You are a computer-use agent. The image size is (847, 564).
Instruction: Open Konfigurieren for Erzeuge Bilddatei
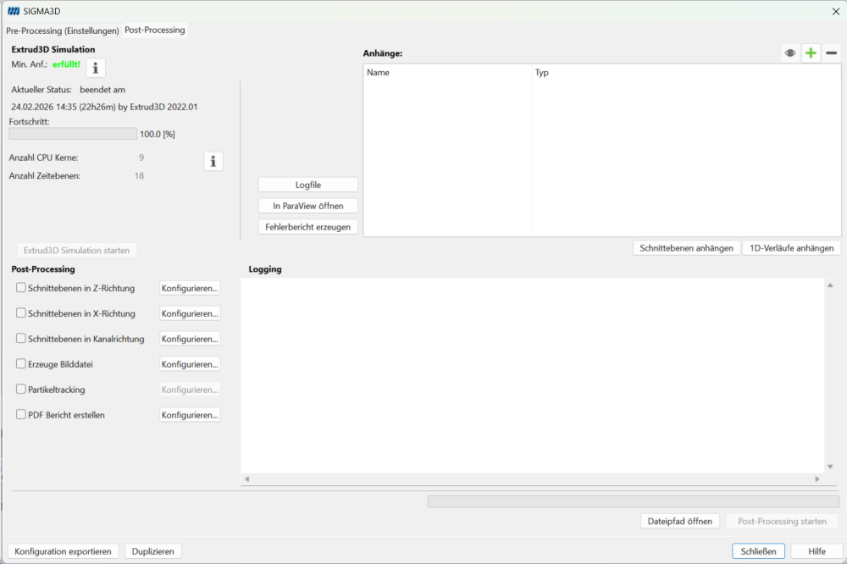coord(190,364)
